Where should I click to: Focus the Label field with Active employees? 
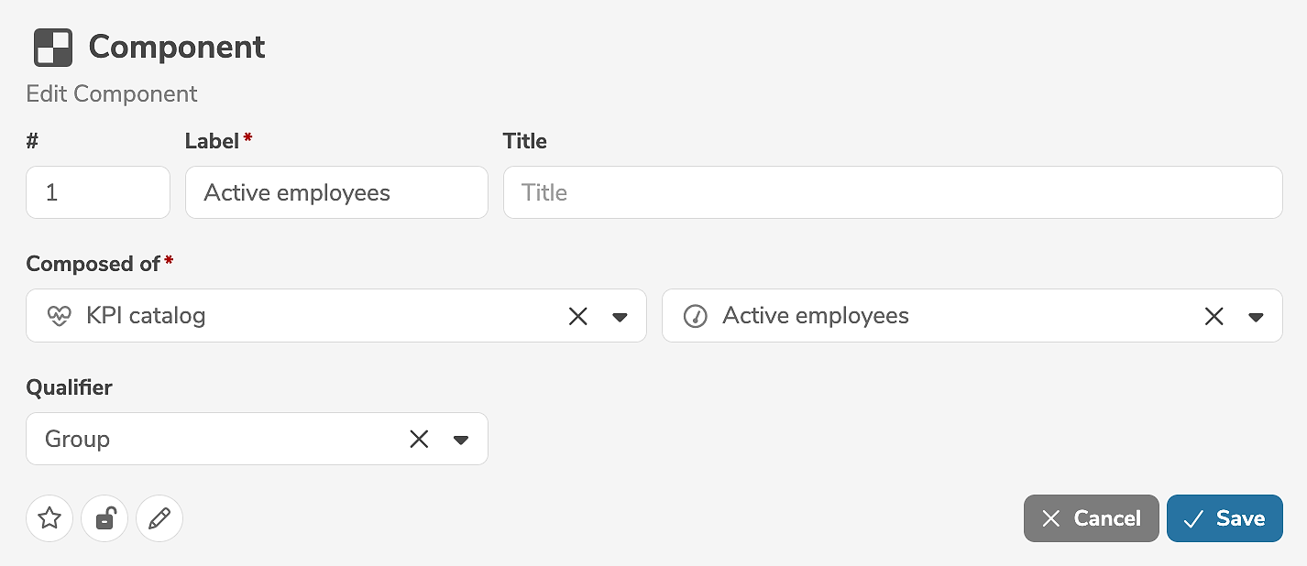[x=336, y=192]
